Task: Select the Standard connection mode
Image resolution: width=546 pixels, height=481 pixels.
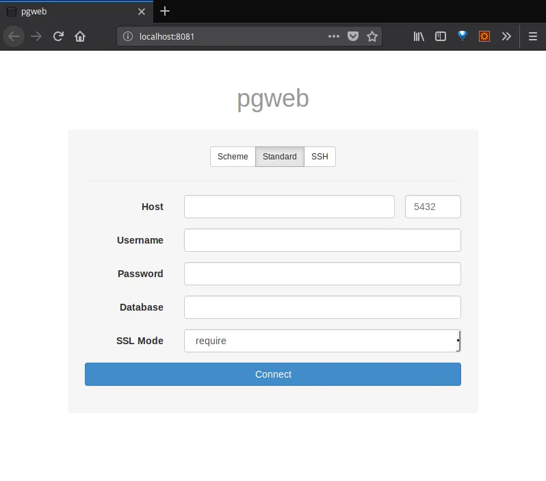Action: 280,157
